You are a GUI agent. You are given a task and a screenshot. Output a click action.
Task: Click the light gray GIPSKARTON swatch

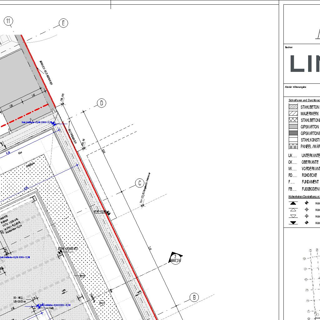(x=293, y=127)
